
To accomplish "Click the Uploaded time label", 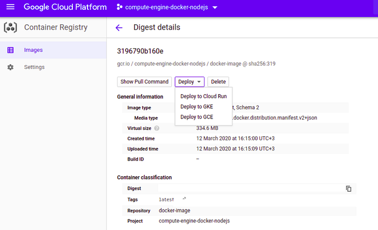I will pyautogui.click(x=143, y=149).
